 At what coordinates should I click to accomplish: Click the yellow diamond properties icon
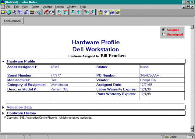point(3,12)
